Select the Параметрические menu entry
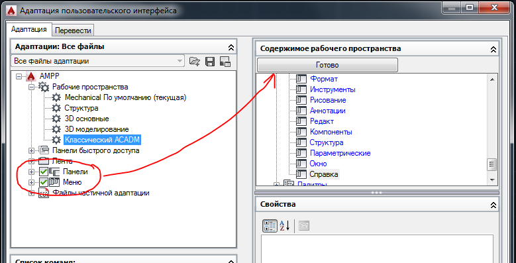516x263 pixels. point(340,153)
